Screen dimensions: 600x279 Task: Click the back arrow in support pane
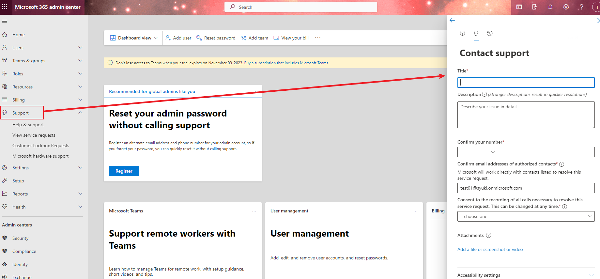click(452, 20)
